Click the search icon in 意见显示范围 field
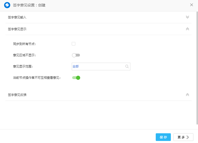The width and height of the screenshot is (198, 143). click(x=127, y=67)
